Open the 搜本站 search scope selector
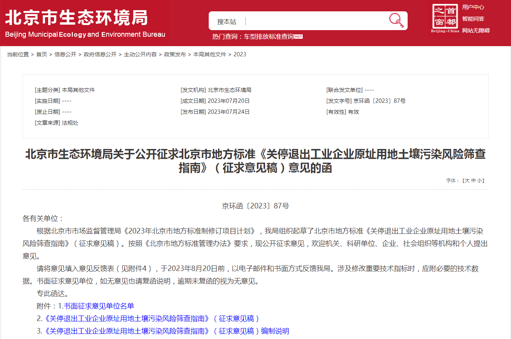 click(227, 22)
